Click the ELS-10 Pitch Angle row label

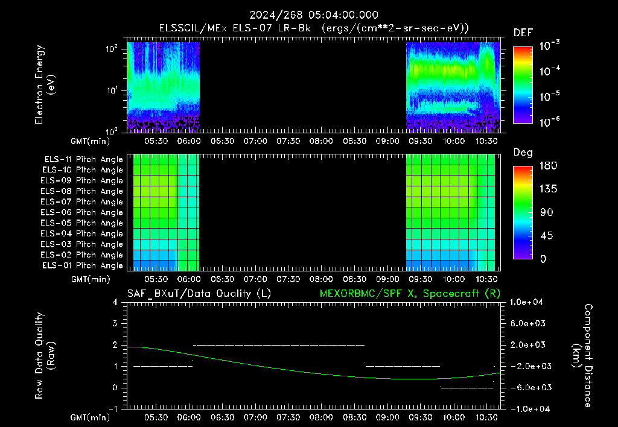point(83,170)
